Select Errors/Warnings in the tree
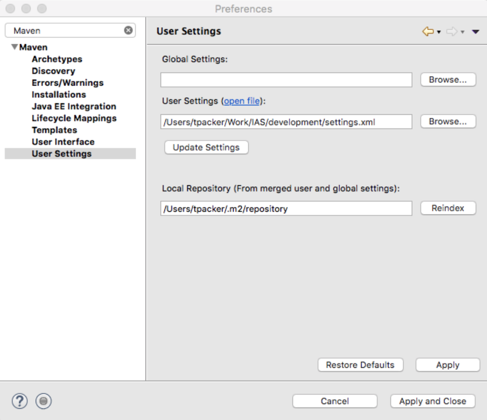The height and width of the screenshot is (420, 487). [68, 83]
